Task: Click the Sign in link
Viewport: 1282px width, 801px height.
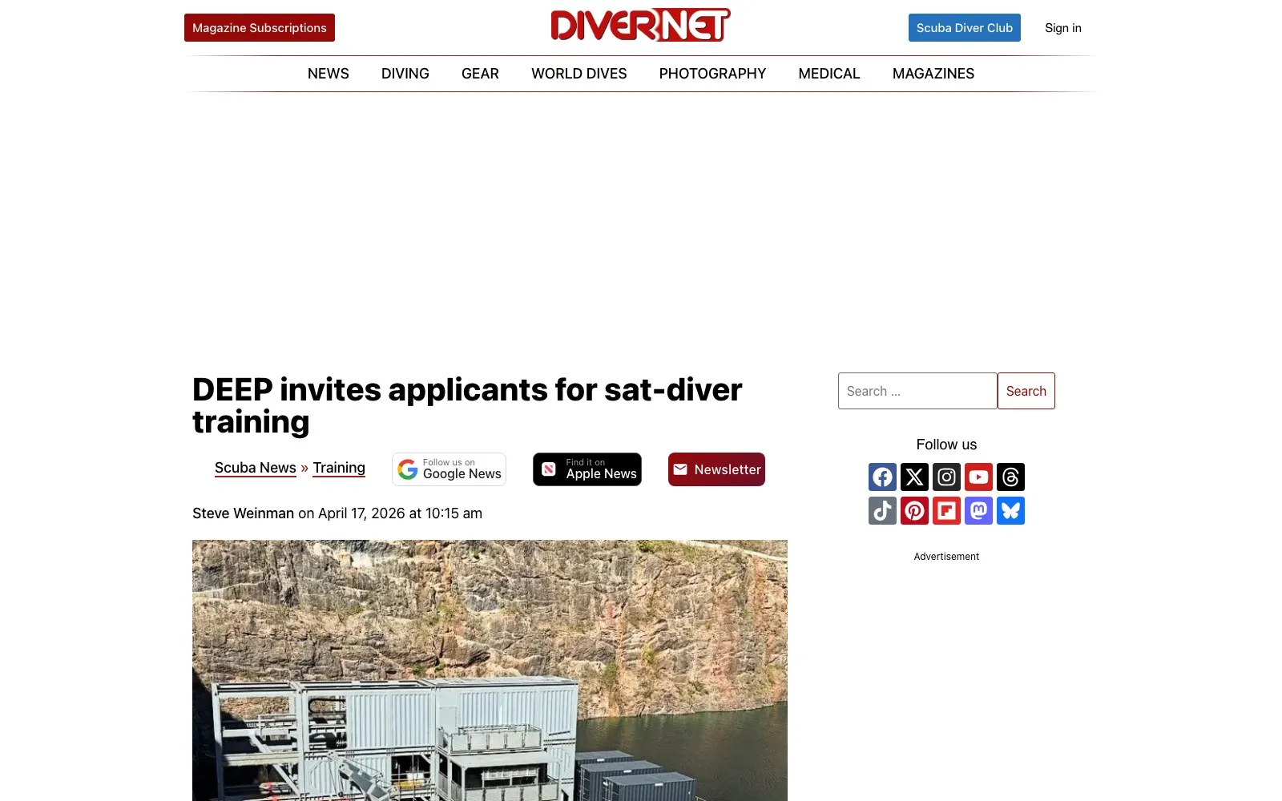Action: pyautogui.click(x=1063, y=28)
